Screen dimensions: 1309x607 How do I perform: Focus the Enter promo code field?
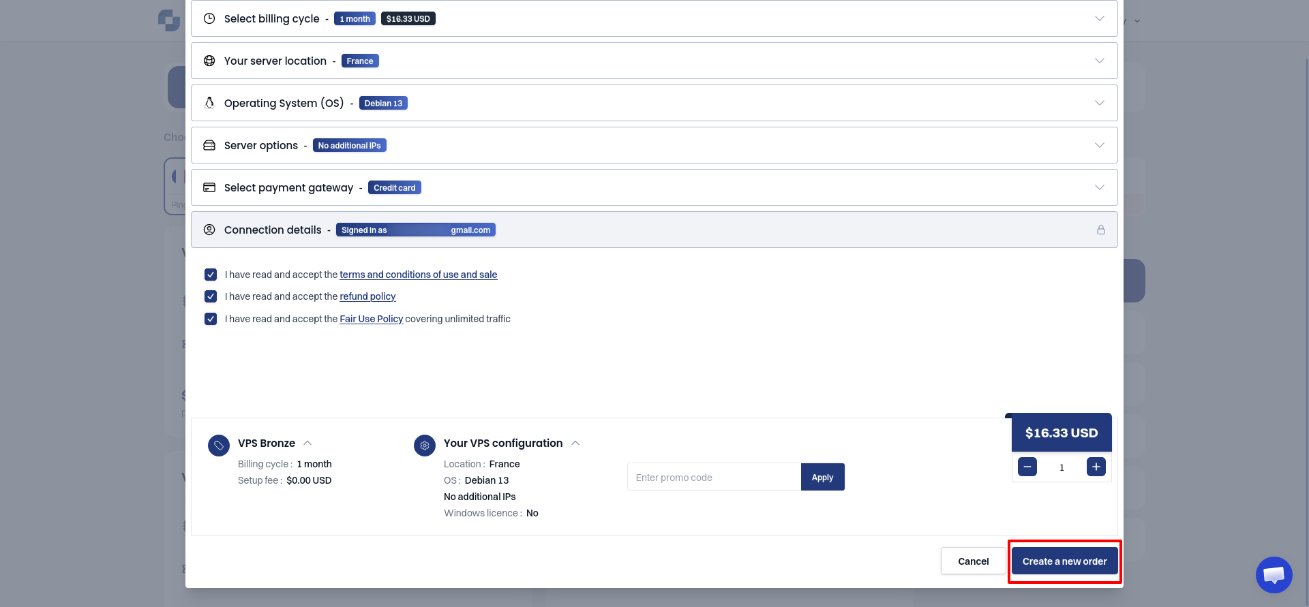point(714,477)
